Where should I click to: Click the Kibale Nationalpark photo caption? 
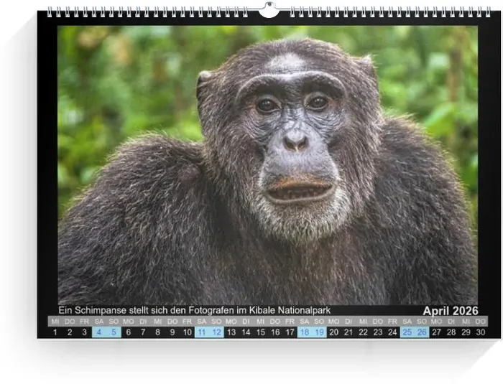point(194,310)
